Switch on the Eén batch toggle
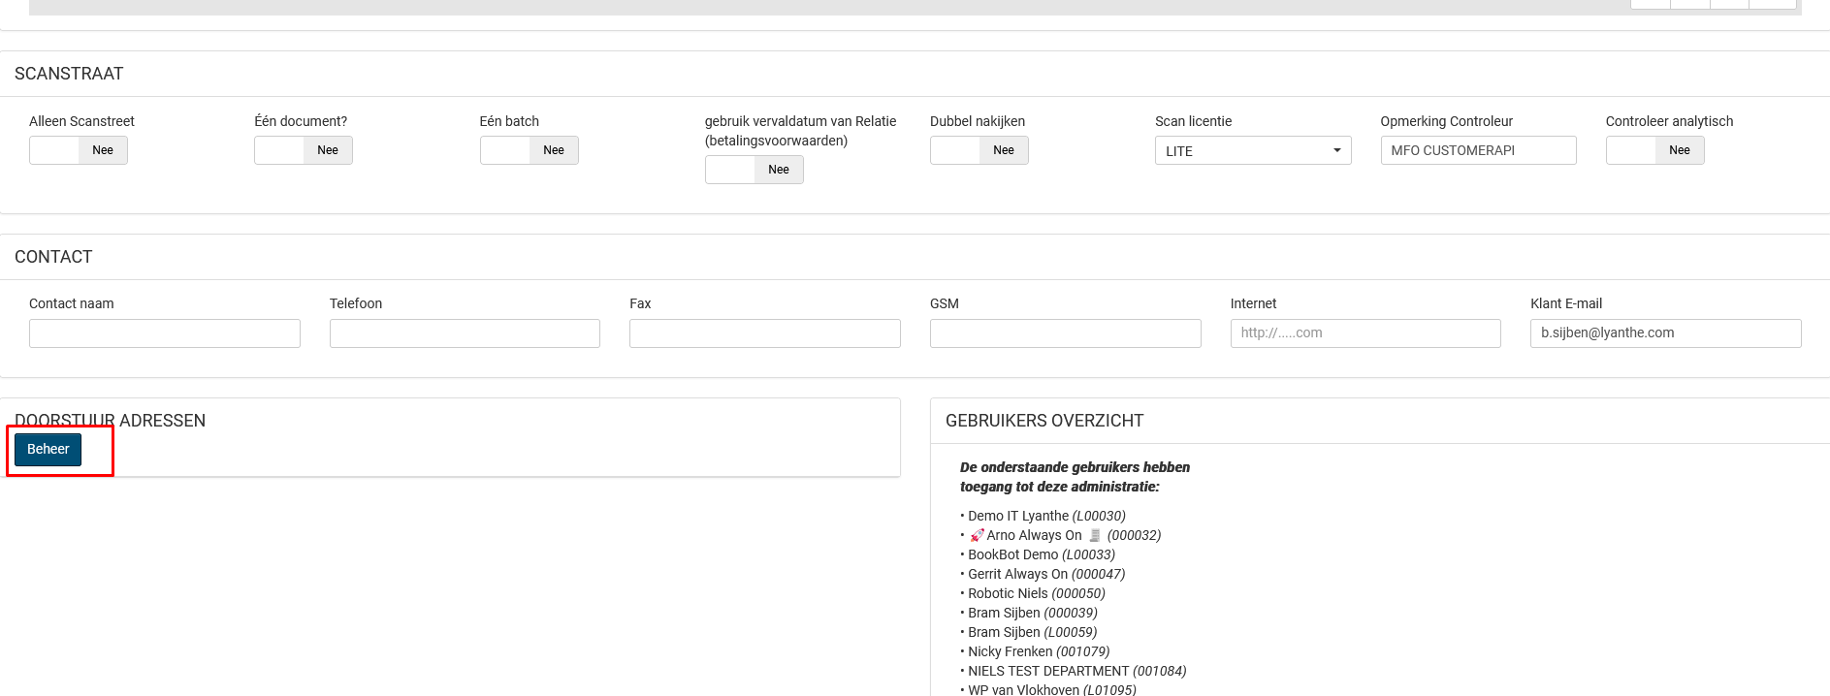Image resolution: width=1830 pixels, height=696 pixels. coord(529,150)
